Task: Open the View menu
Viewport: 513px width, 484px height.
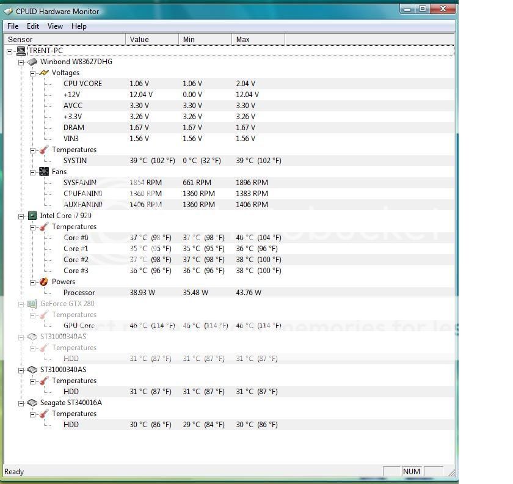Action: pos(55,26)
